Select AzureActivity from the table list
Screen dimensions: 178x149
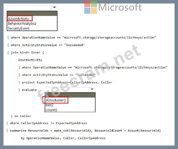tap(18, 19)
